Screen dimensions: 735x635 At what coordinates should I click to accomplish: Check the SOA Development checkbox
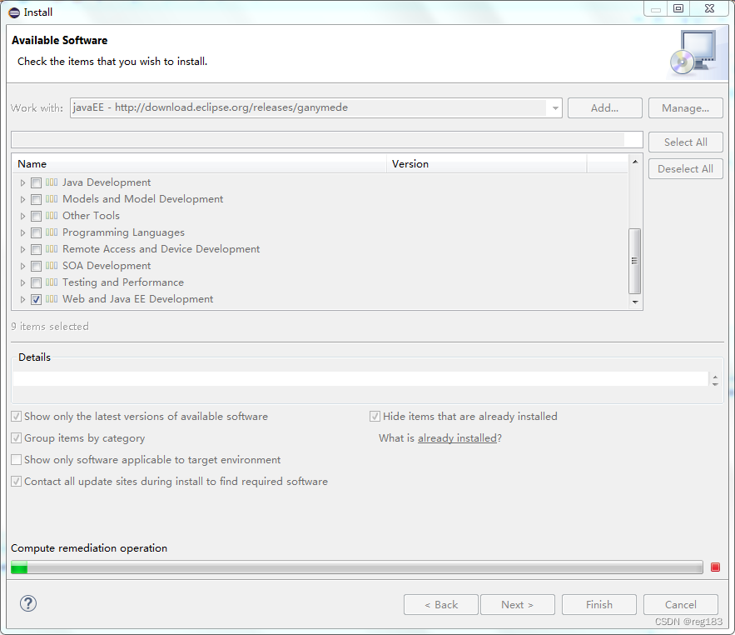tap(36, 266)
